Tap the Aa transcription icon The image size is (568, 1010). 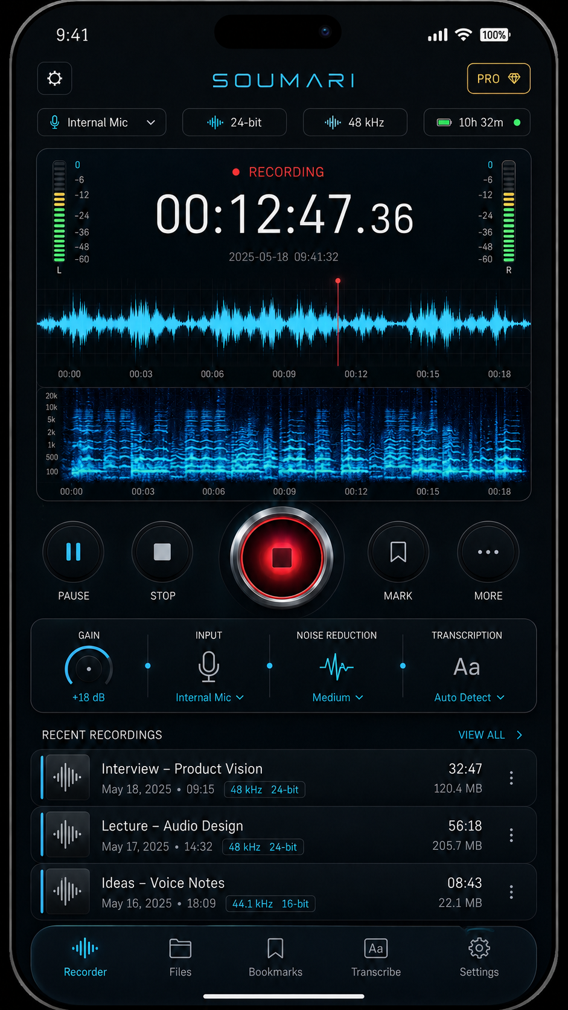(467, 667)
